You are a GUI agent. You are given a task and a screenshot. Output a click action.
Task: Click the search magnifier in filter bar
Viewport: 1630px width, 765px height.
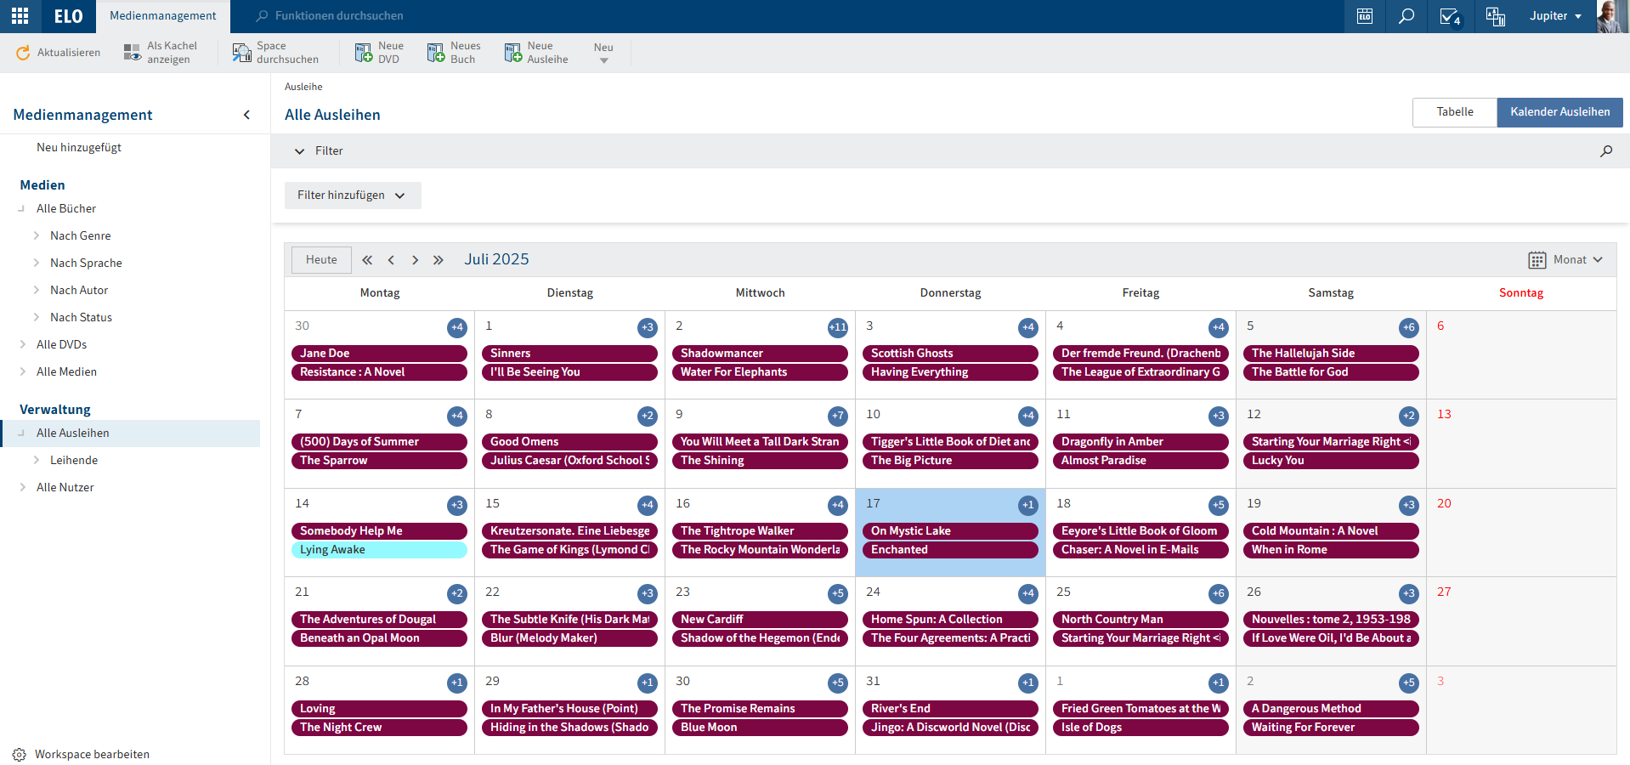coord(1605,151)
